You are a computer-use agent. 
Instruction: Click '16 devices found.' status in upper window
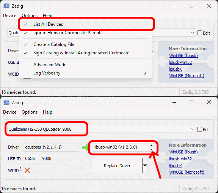19,92
